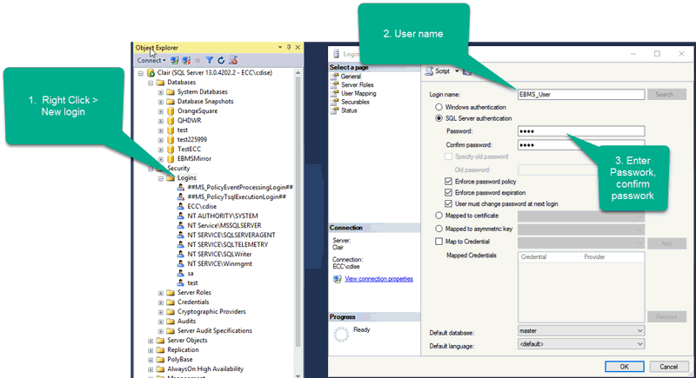Click the Login name text field

(580, 94)
